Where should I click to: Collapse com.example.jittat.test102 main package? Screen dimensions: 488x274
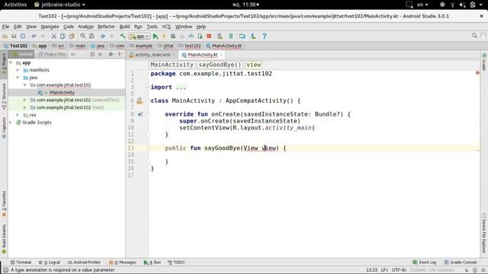25,85
